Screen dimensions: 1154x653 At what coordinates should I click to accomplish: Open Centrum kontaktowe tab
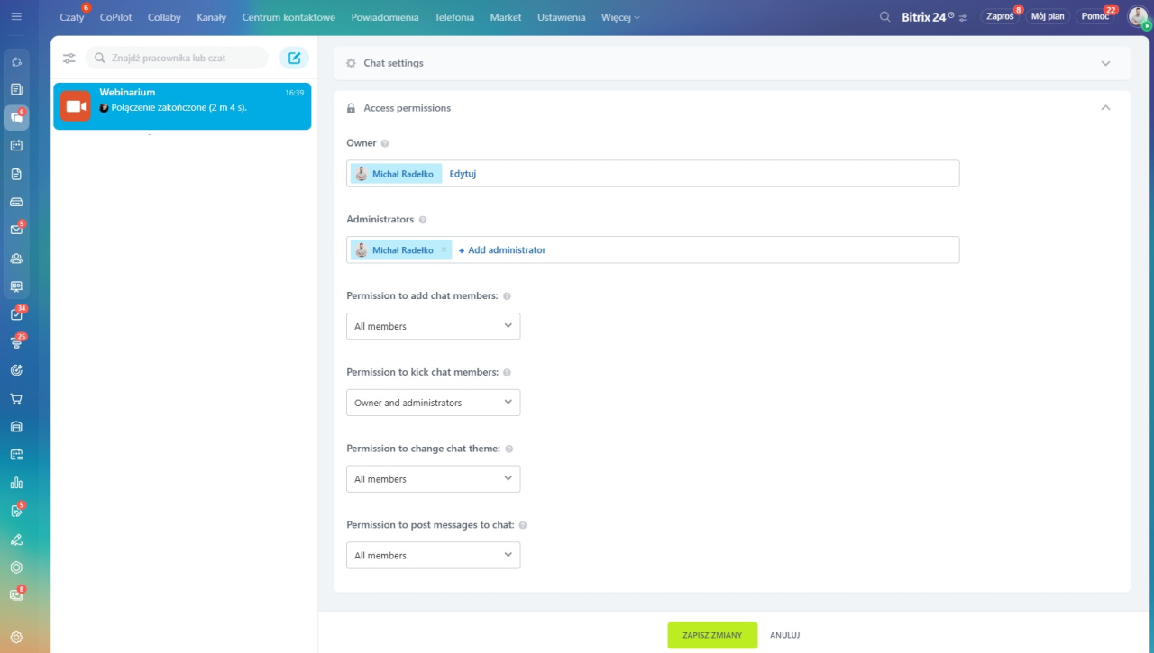pyautogui.click(x=288, y=17)
